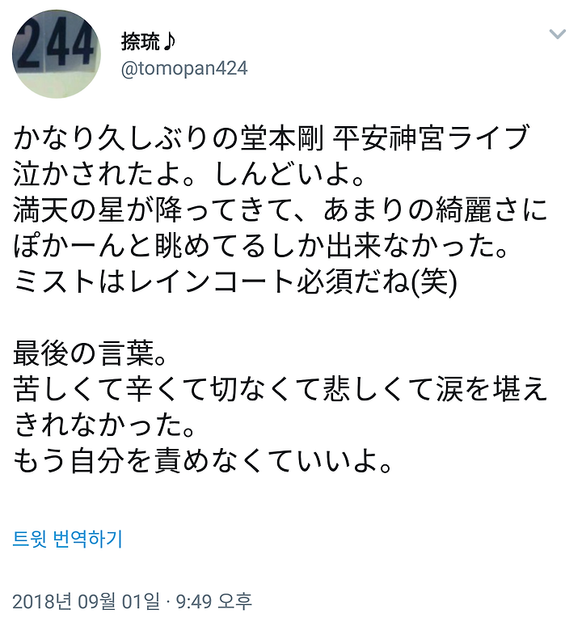The image size is (582, 622).
Task: Click the musical note in the display name
Action: [x=168, y=41]
